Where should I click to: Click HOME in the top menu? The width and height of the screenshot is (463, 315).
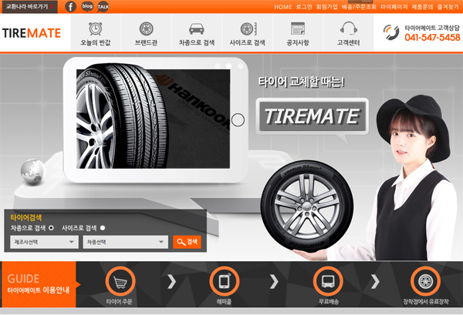coord(283,6)
